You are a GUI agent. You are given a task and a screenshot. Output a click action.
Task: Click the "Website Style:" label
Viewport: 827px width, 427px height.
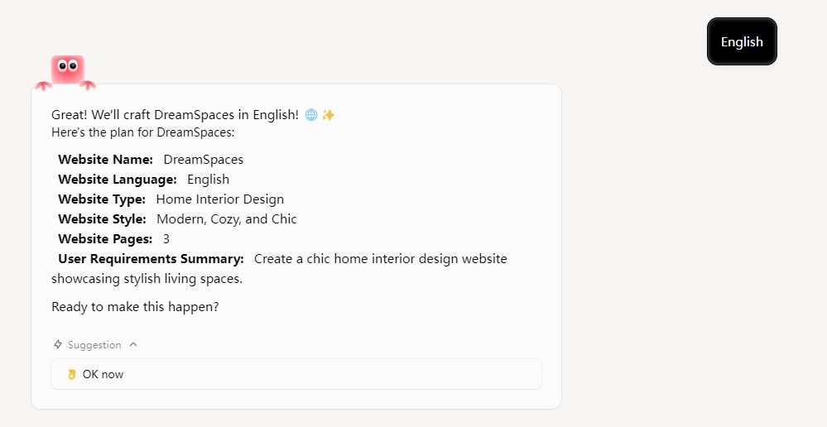tap(102, 218)
